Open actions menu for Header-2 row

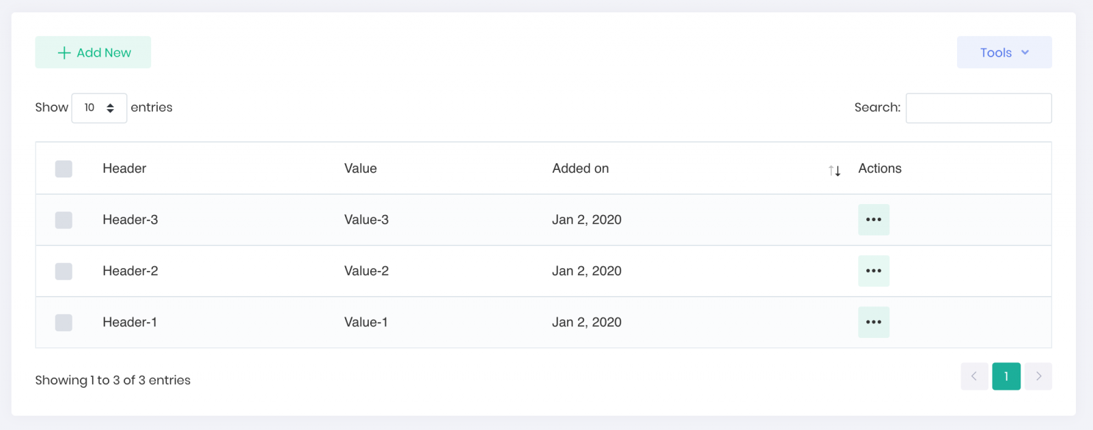(x=874, y=271)
